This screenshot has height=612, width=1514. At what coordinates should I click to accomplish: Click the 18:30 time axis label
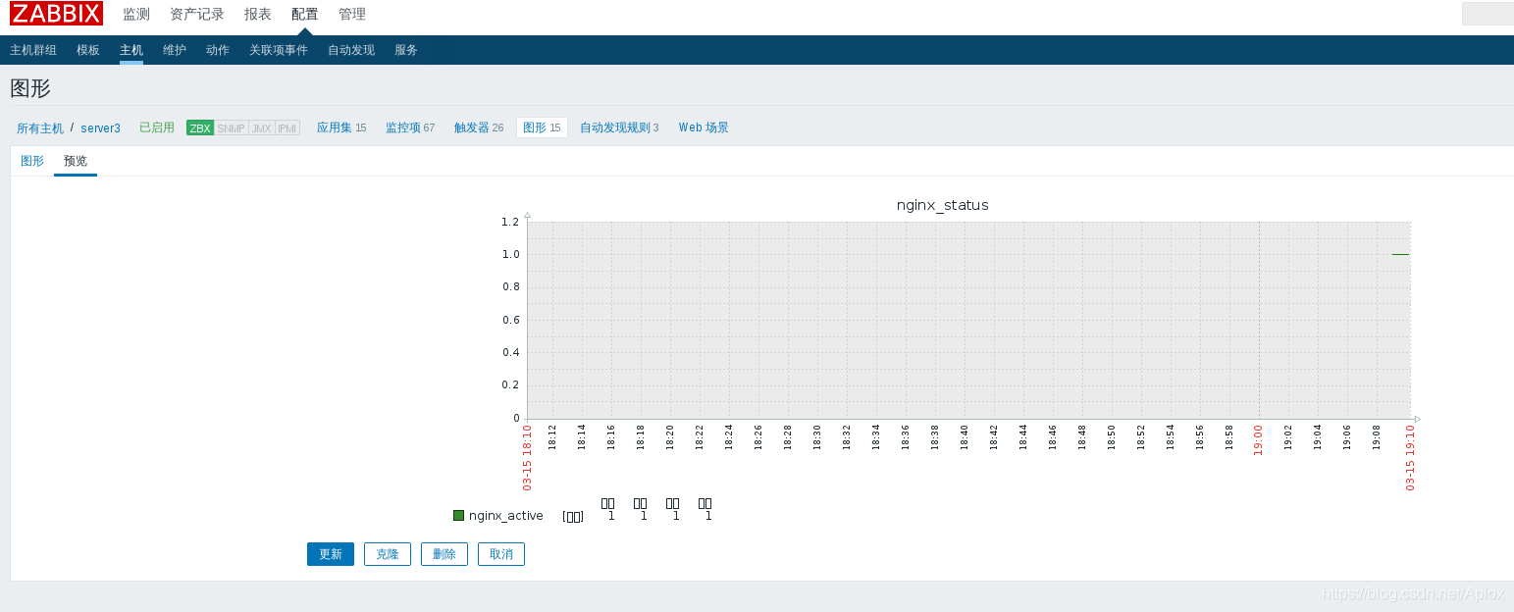click(x=817, y=436)
